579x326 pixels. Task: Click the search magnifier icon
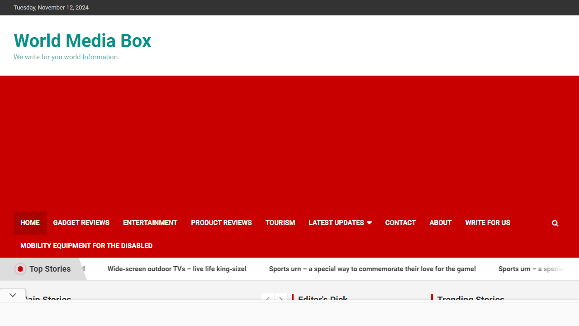coord(555,223)
